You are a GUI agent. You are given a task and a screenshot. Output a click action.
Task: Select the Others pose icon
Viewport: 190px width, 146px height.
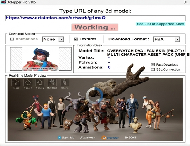[x=64, y=82]
